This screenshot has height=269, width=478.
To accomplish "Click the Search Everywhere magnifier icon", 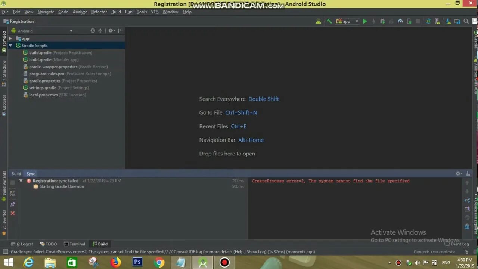I will (466, 21).
